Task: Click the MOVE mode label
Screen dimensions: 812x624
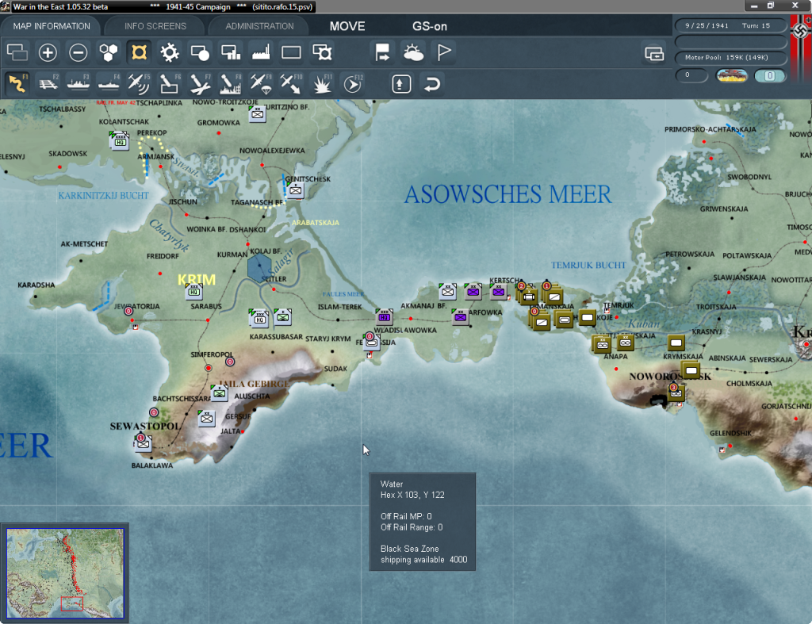Action: (x=347, y=26)
